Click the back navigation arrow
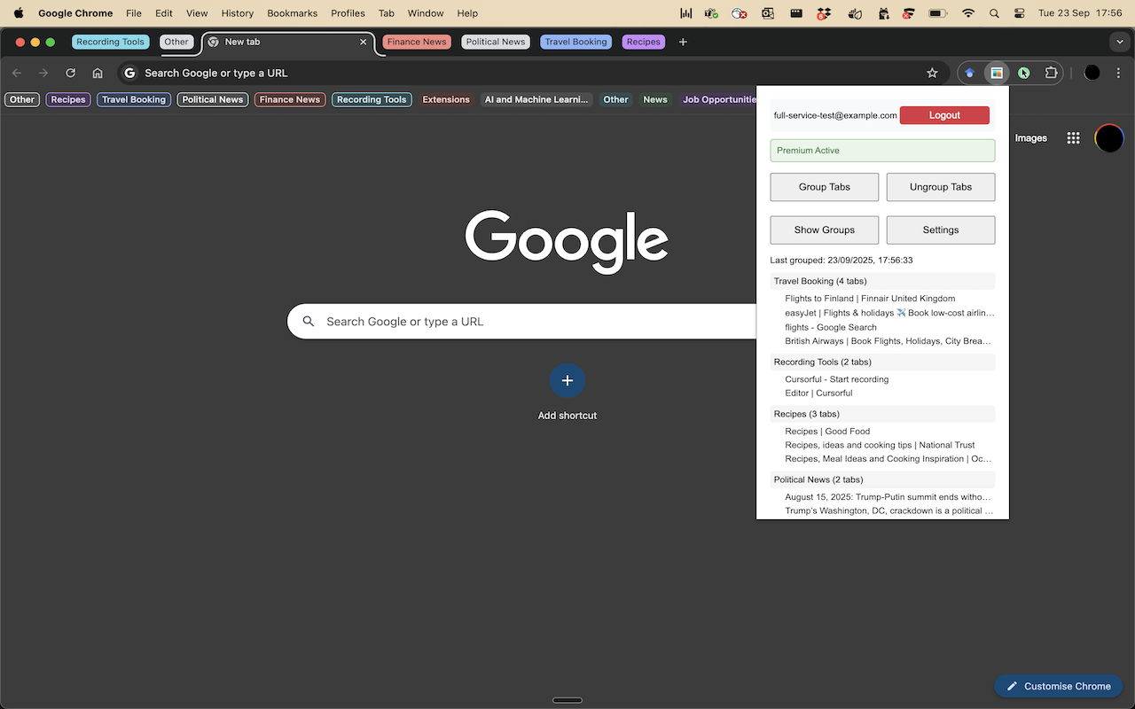The height and width of the screenshot is (709, 1135). click(16, 73)
